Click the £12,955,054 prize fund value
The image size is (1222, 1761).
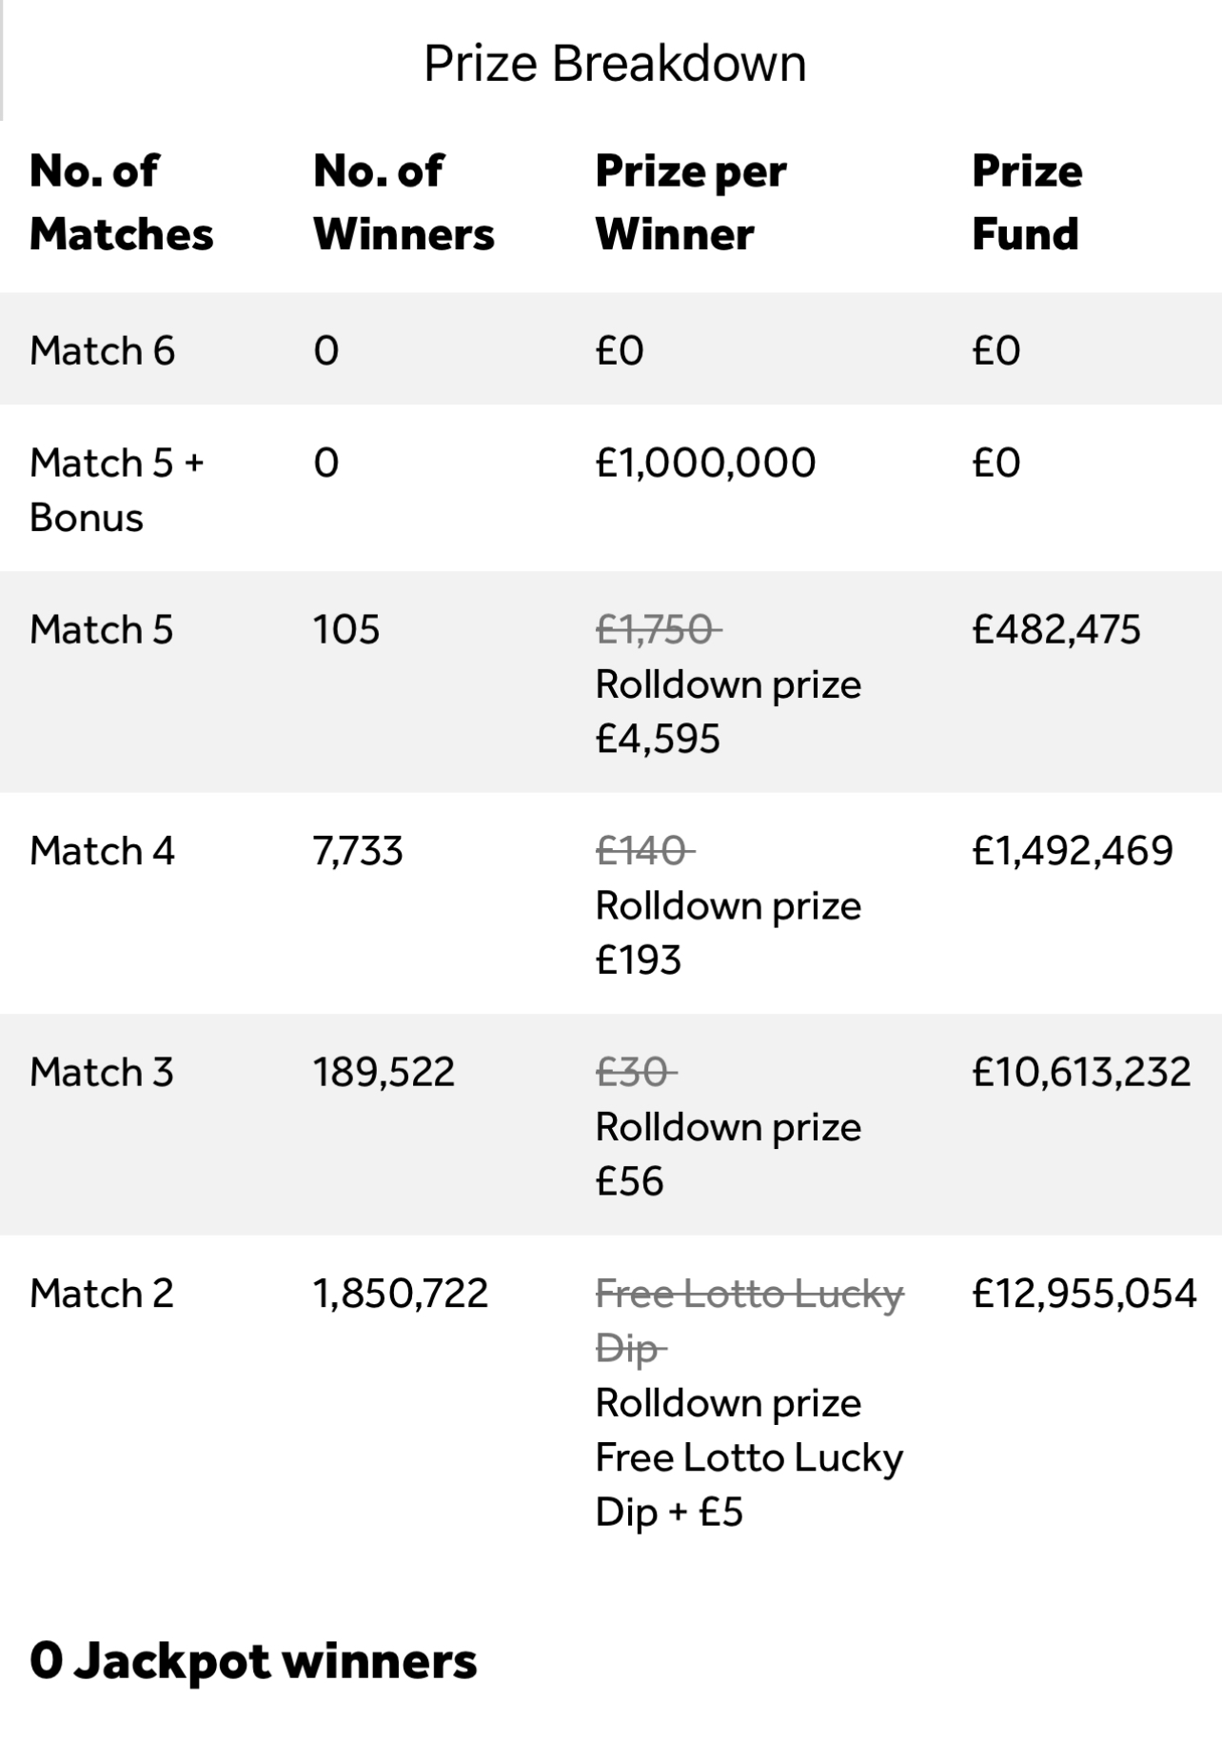[1084, 1293]
